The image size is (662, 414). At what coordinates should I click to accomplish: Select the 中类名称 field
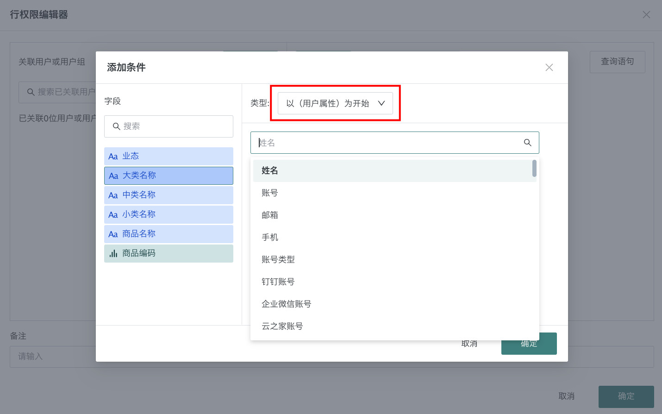(x=169, y=195)
